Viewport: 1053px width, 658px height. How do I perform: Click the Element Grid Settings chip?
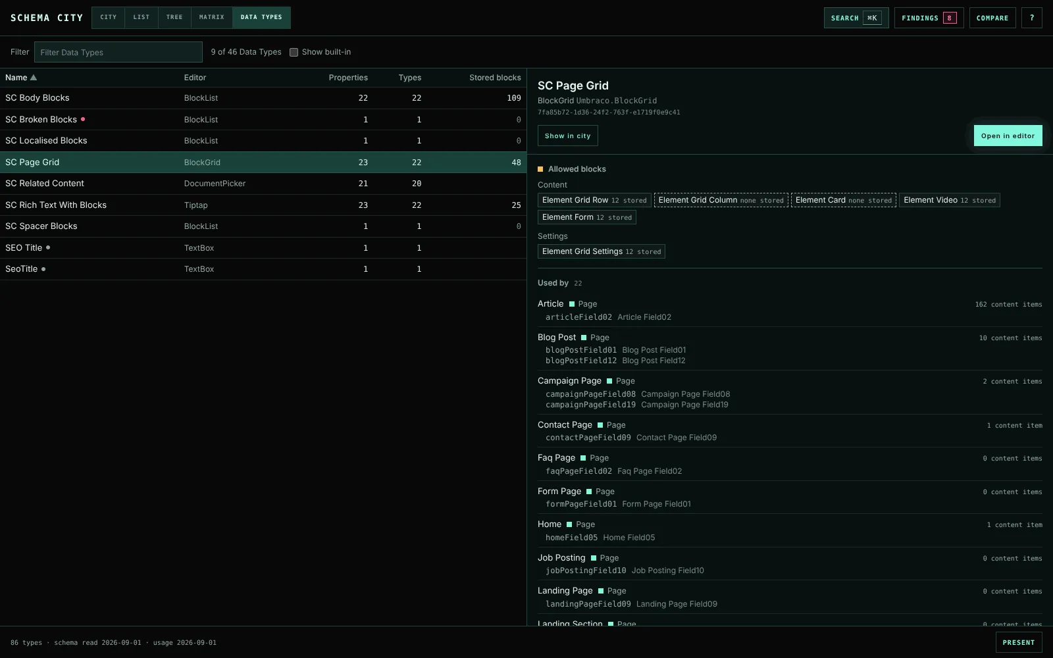click(601, 251)
